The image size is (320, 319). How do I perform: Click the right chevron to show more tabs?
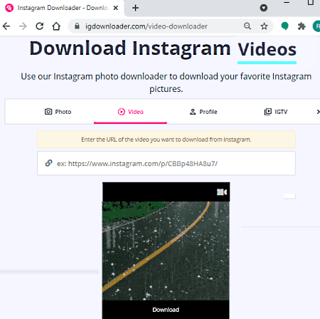[318, 112]
